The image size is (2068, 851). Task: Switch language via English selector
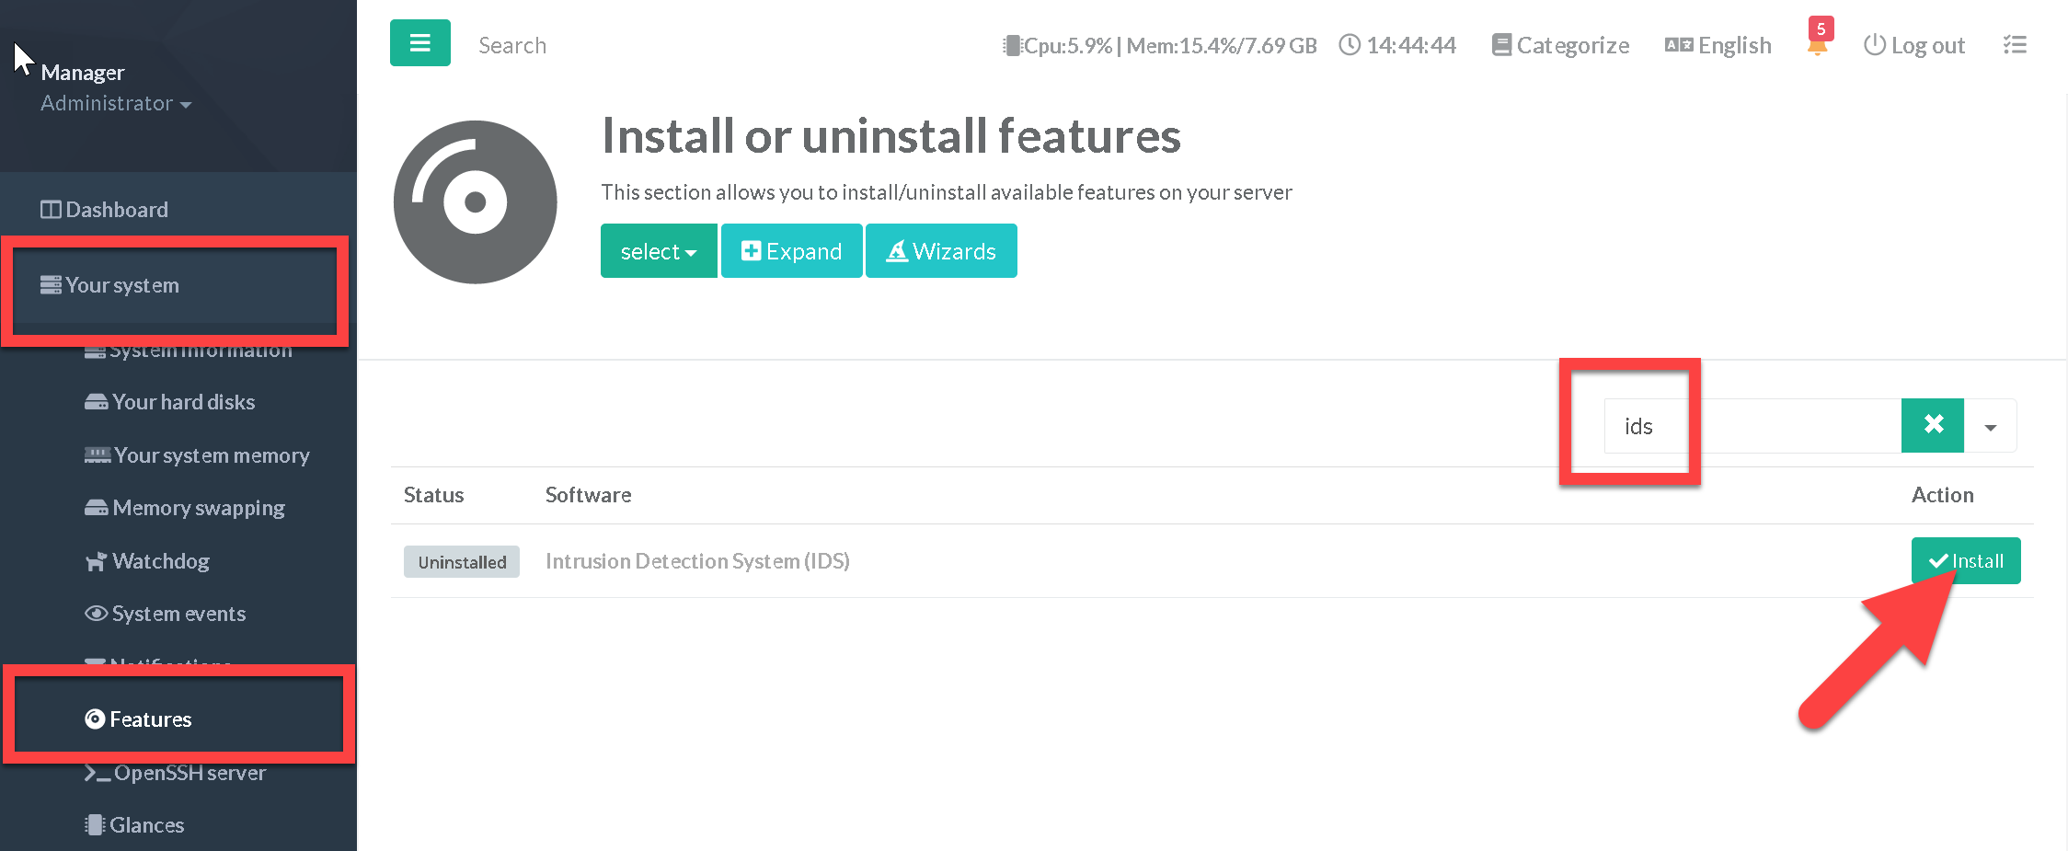click(x=1718, y=45)
